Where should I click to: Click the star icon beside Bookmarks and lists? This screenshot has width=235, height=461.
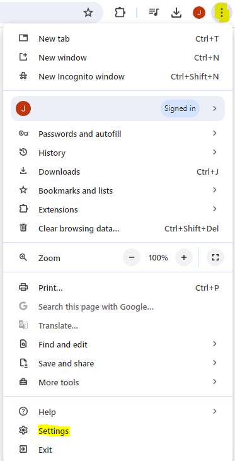[x=23, y=190]
